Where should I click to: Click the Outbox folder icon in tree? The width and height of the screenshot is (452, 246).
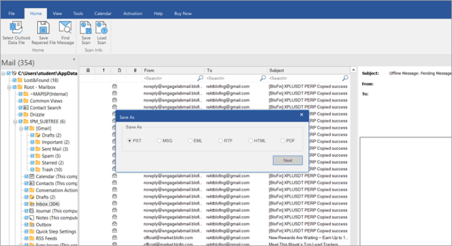(x=32, y=225)
